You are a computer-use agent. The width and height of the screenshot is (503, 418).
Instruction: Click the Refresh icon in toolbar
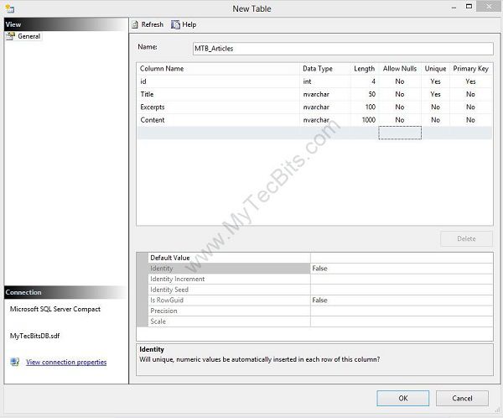point(135,24)
